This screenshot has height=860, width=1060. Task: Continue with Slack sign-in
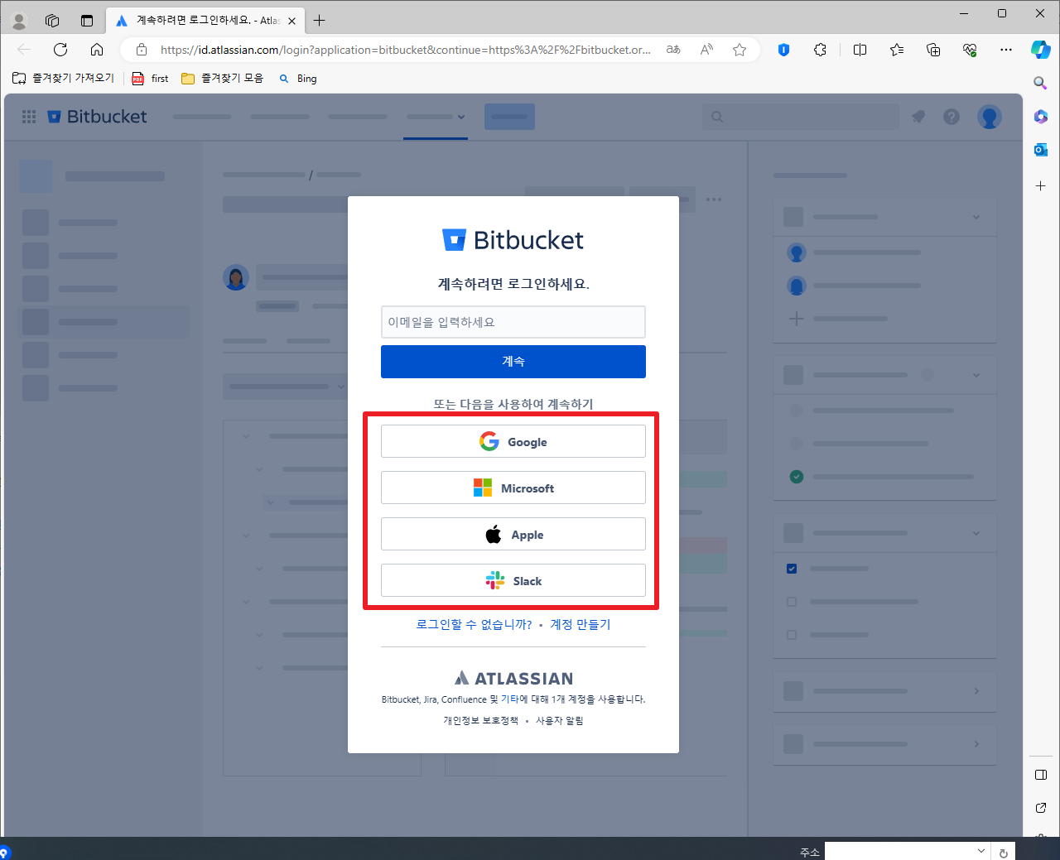point(513,580)
